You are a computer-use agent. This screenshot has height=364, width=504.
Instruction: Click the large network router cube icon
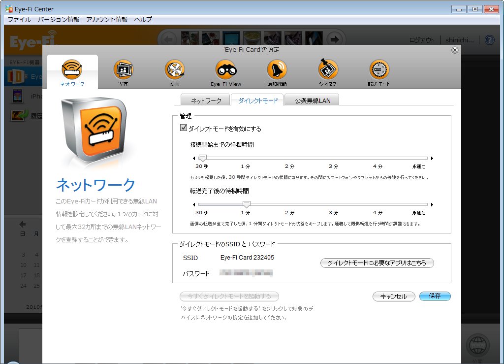[x=94, y=130]
